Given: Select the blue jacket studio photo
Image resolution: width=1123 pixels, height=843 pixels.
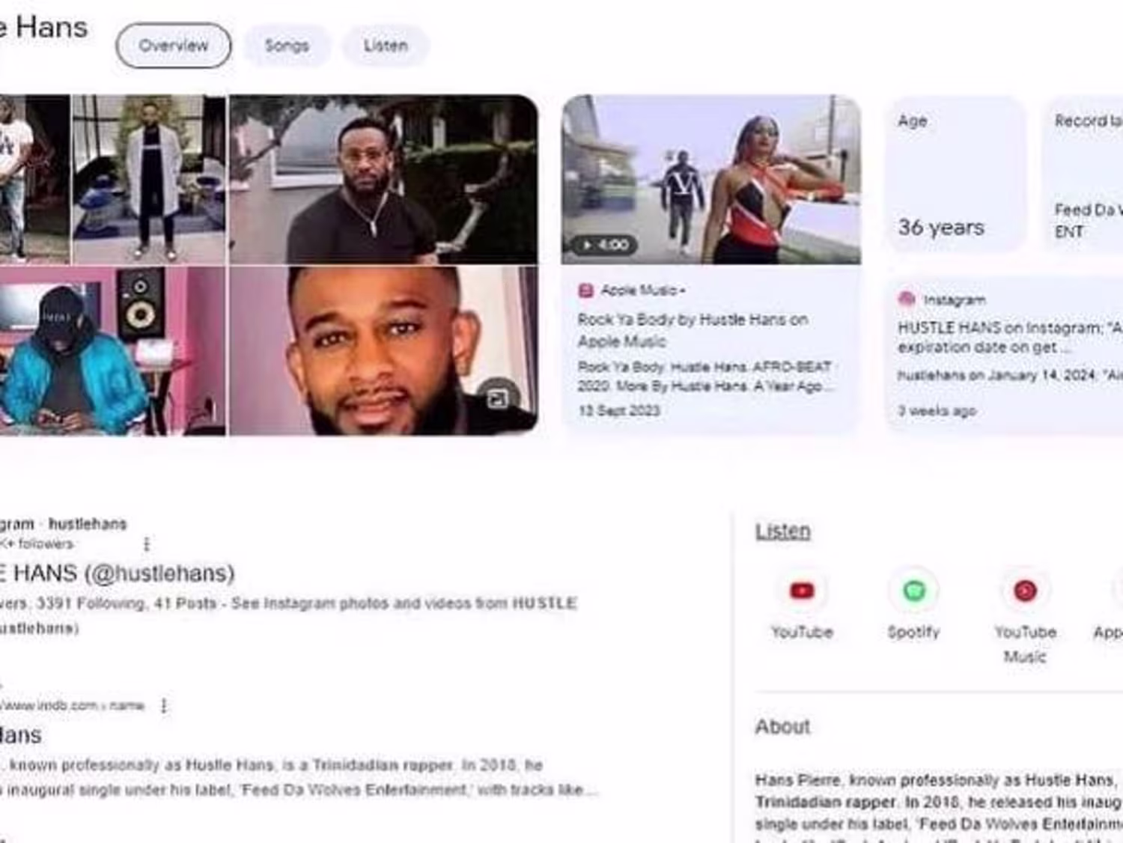Looking at the screenshot, I should click(x=112, y=351).
